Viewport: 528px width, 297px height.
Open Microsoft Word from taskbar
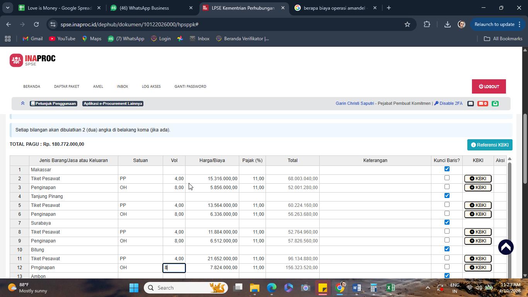click(356, 288)
